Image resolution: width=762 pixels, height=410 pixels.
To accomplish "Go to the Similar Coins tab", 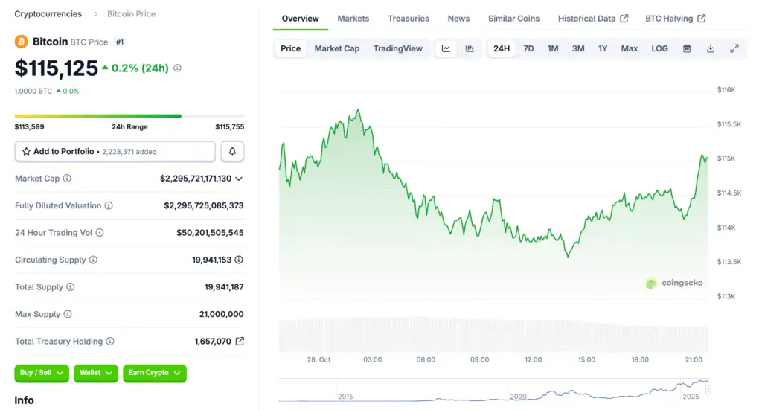I will click(513, 19).
